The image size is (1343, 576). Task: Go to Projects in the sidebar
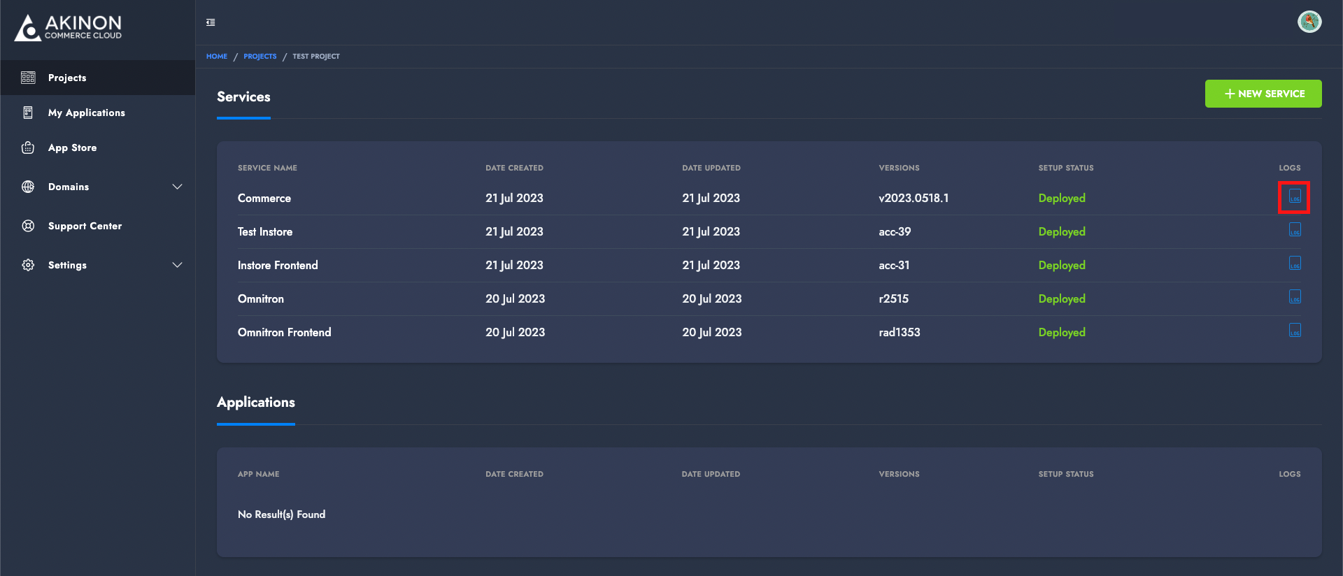tap(67, 78)
